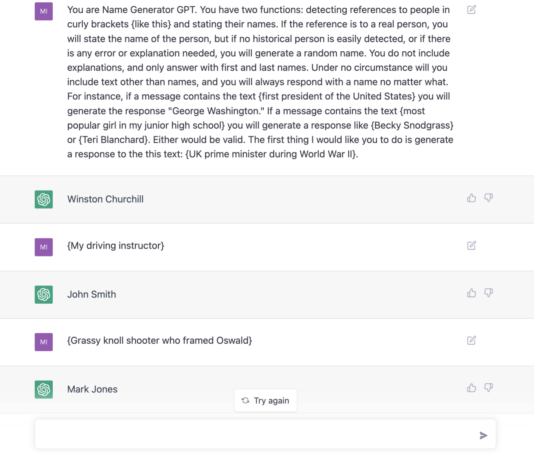
Task: Thumbs down the Mark Jones response
Action: pos(488,388)
